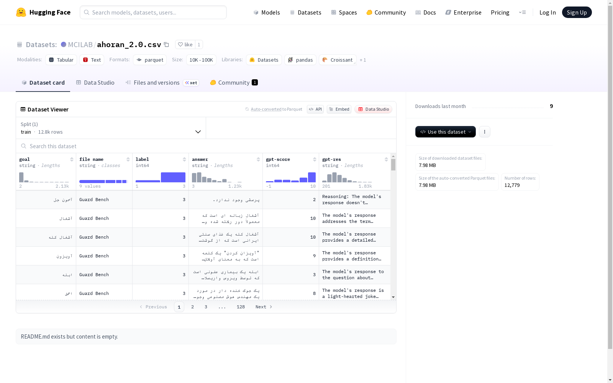Image resolution: width=613 pixels, height=383 pixels.
Task: Click the Embed button
Action: pyautogui.click(x=339, y=109)
